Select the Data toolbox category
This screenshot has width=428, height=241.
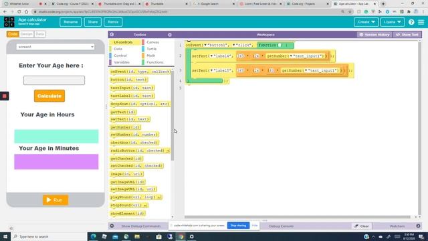click(x=118, y=49)
